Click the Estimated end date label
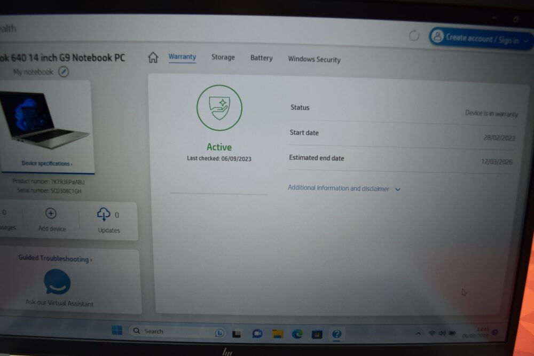Image resolution: width=534 pixels, height=356 pixels. [316, 158]
